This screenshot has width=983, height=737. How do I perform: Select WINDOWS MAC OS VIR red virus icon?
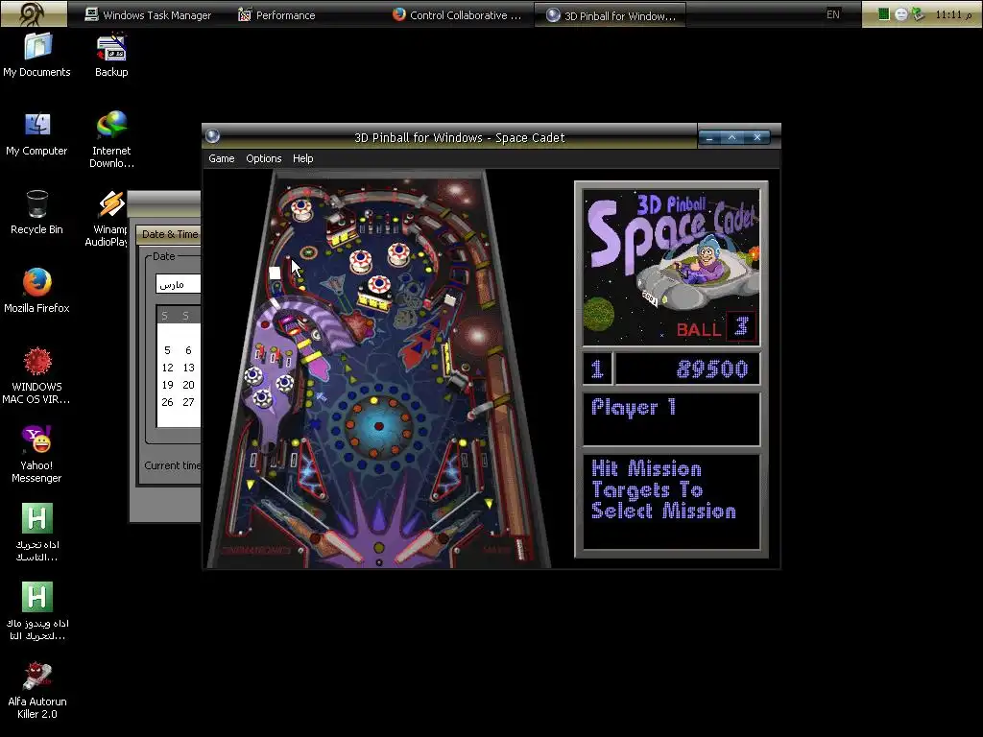pos(37,376)
